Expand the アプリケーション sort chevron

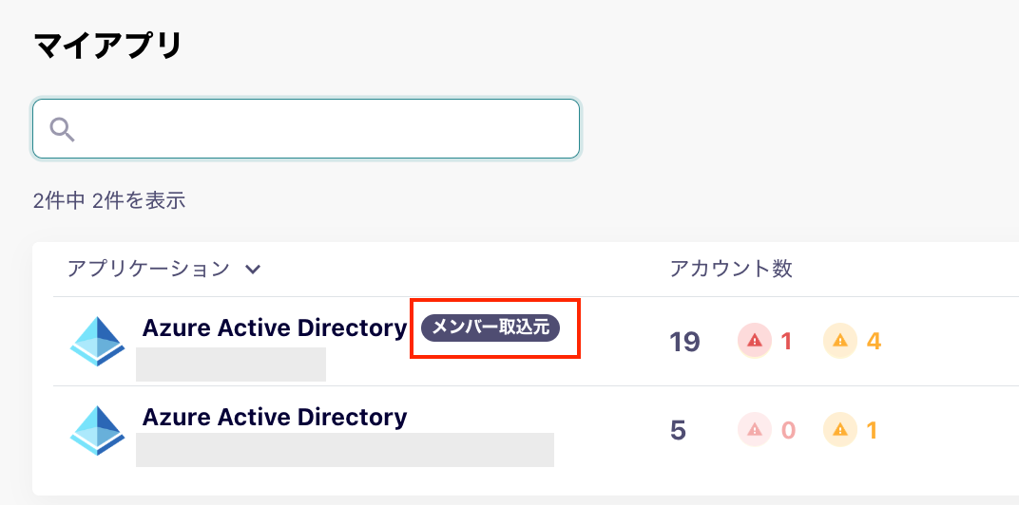(254, 269)
